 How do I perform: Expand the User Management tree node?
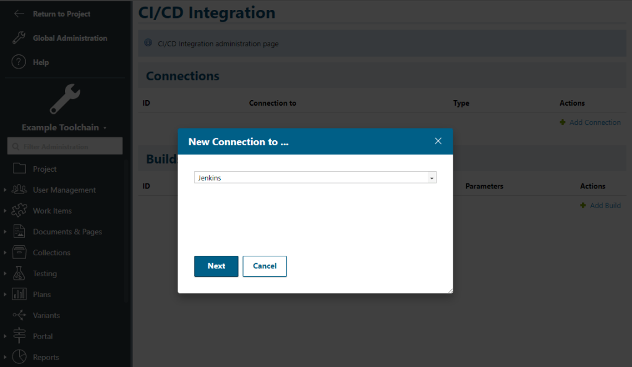click(x=5, y=190)
